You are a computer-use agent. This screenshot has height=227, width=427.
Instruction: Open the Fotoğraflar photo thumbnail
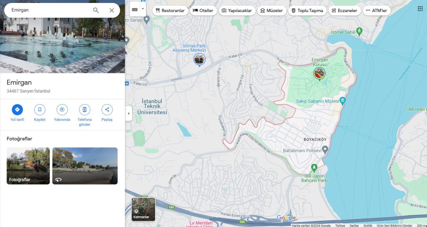click(28, 166)
